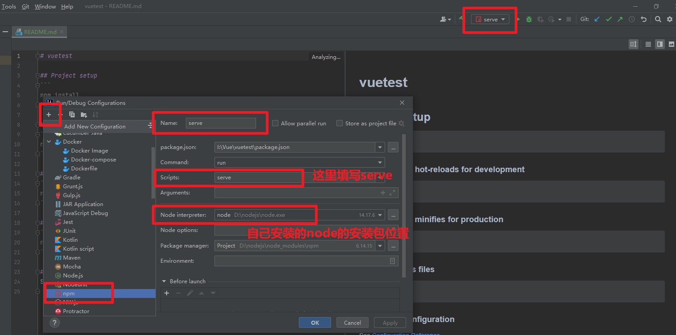This screenshot has height=335, width=676.
Task: Click plus icon inside the Arguments field
Action: [382, 193]
